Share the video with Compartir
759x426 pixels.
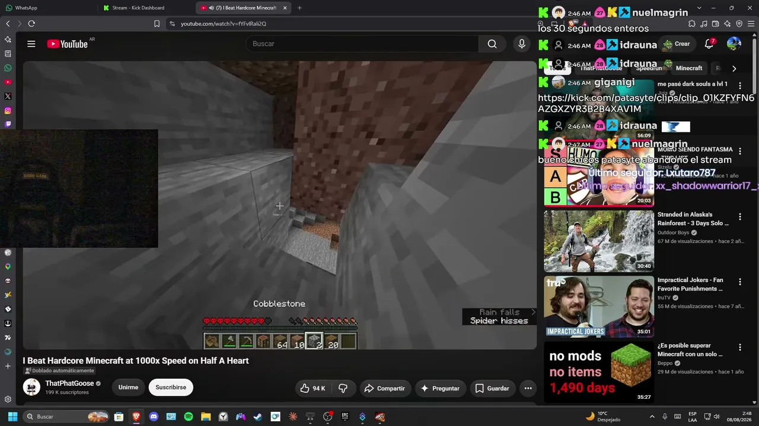(385, 388)
